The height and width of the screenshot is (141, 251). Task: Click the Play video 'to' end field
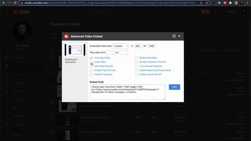[123, 52]
